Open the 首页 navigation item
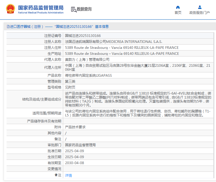216x182 pixels. click(x=178, y=13)
